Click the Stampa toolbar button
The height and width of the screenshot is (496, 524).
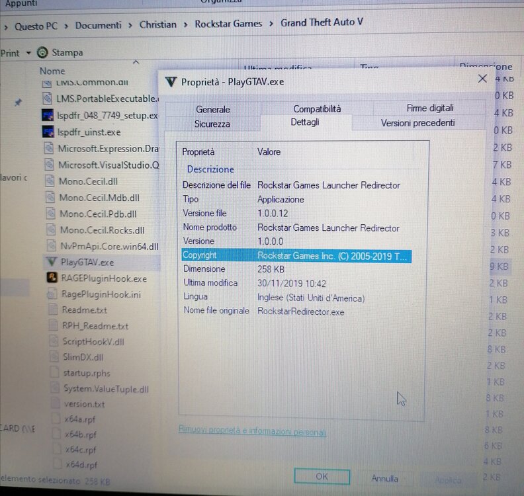(x=60, y=52)
